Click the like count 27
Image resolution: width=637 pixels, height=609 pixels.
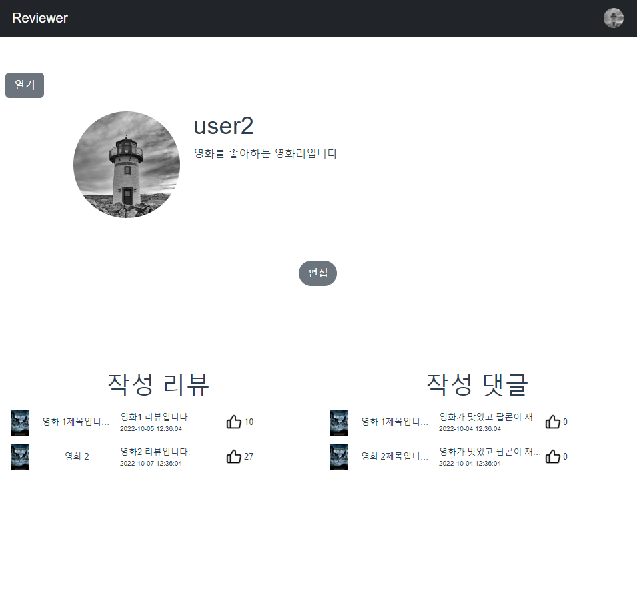[249, 456]
